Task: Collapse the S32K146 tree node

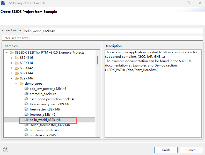Action: tap(11, 78)
